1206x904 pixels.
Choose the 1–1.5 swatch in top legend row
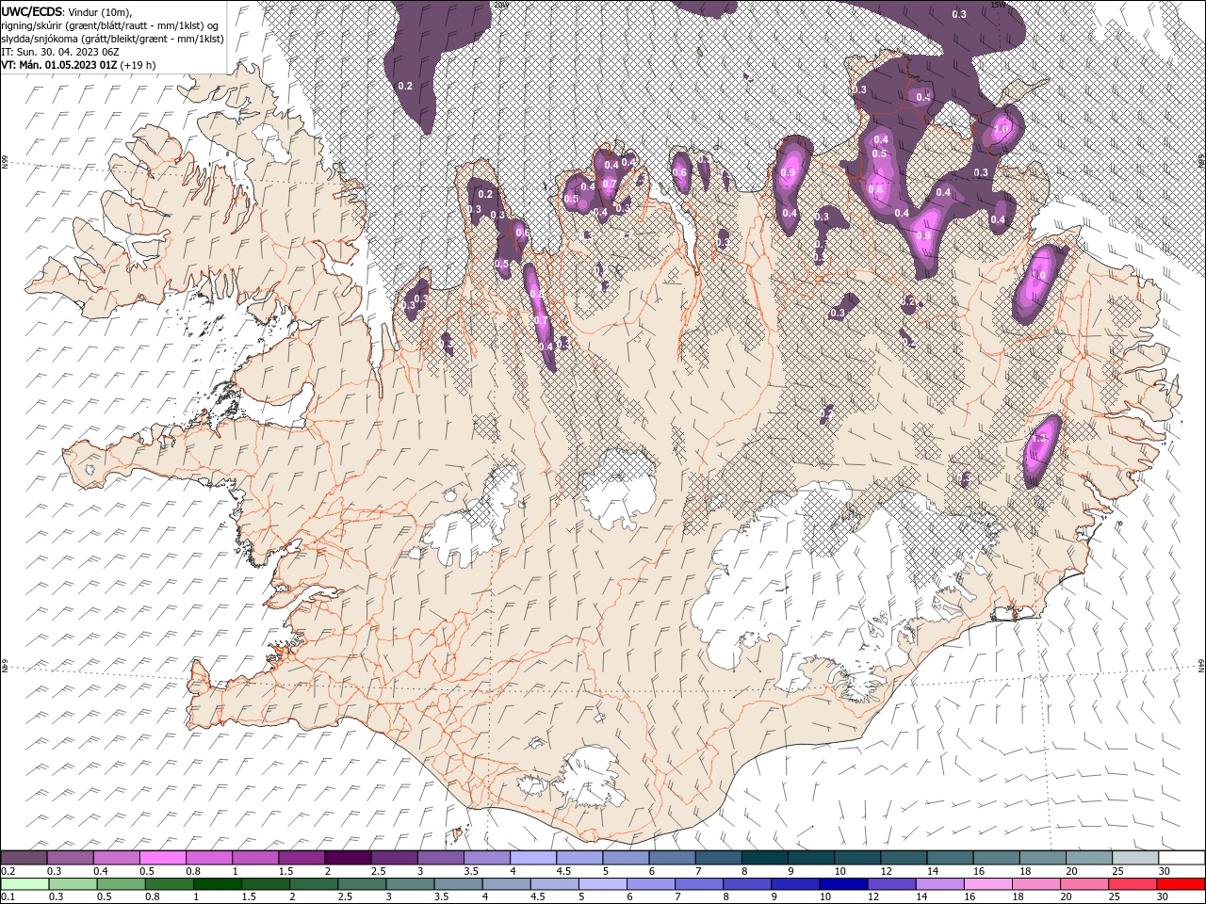click(x=255, y=857)
